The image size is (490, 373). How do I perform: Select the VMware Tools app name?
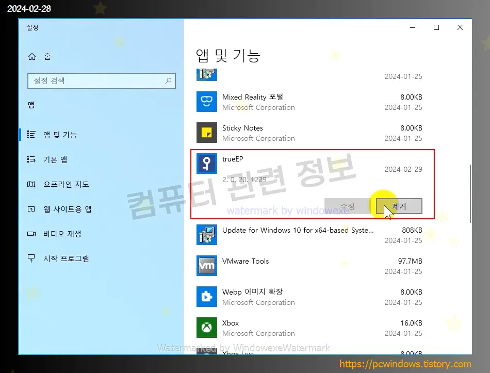pyautogui.click(x=246, y=261)
